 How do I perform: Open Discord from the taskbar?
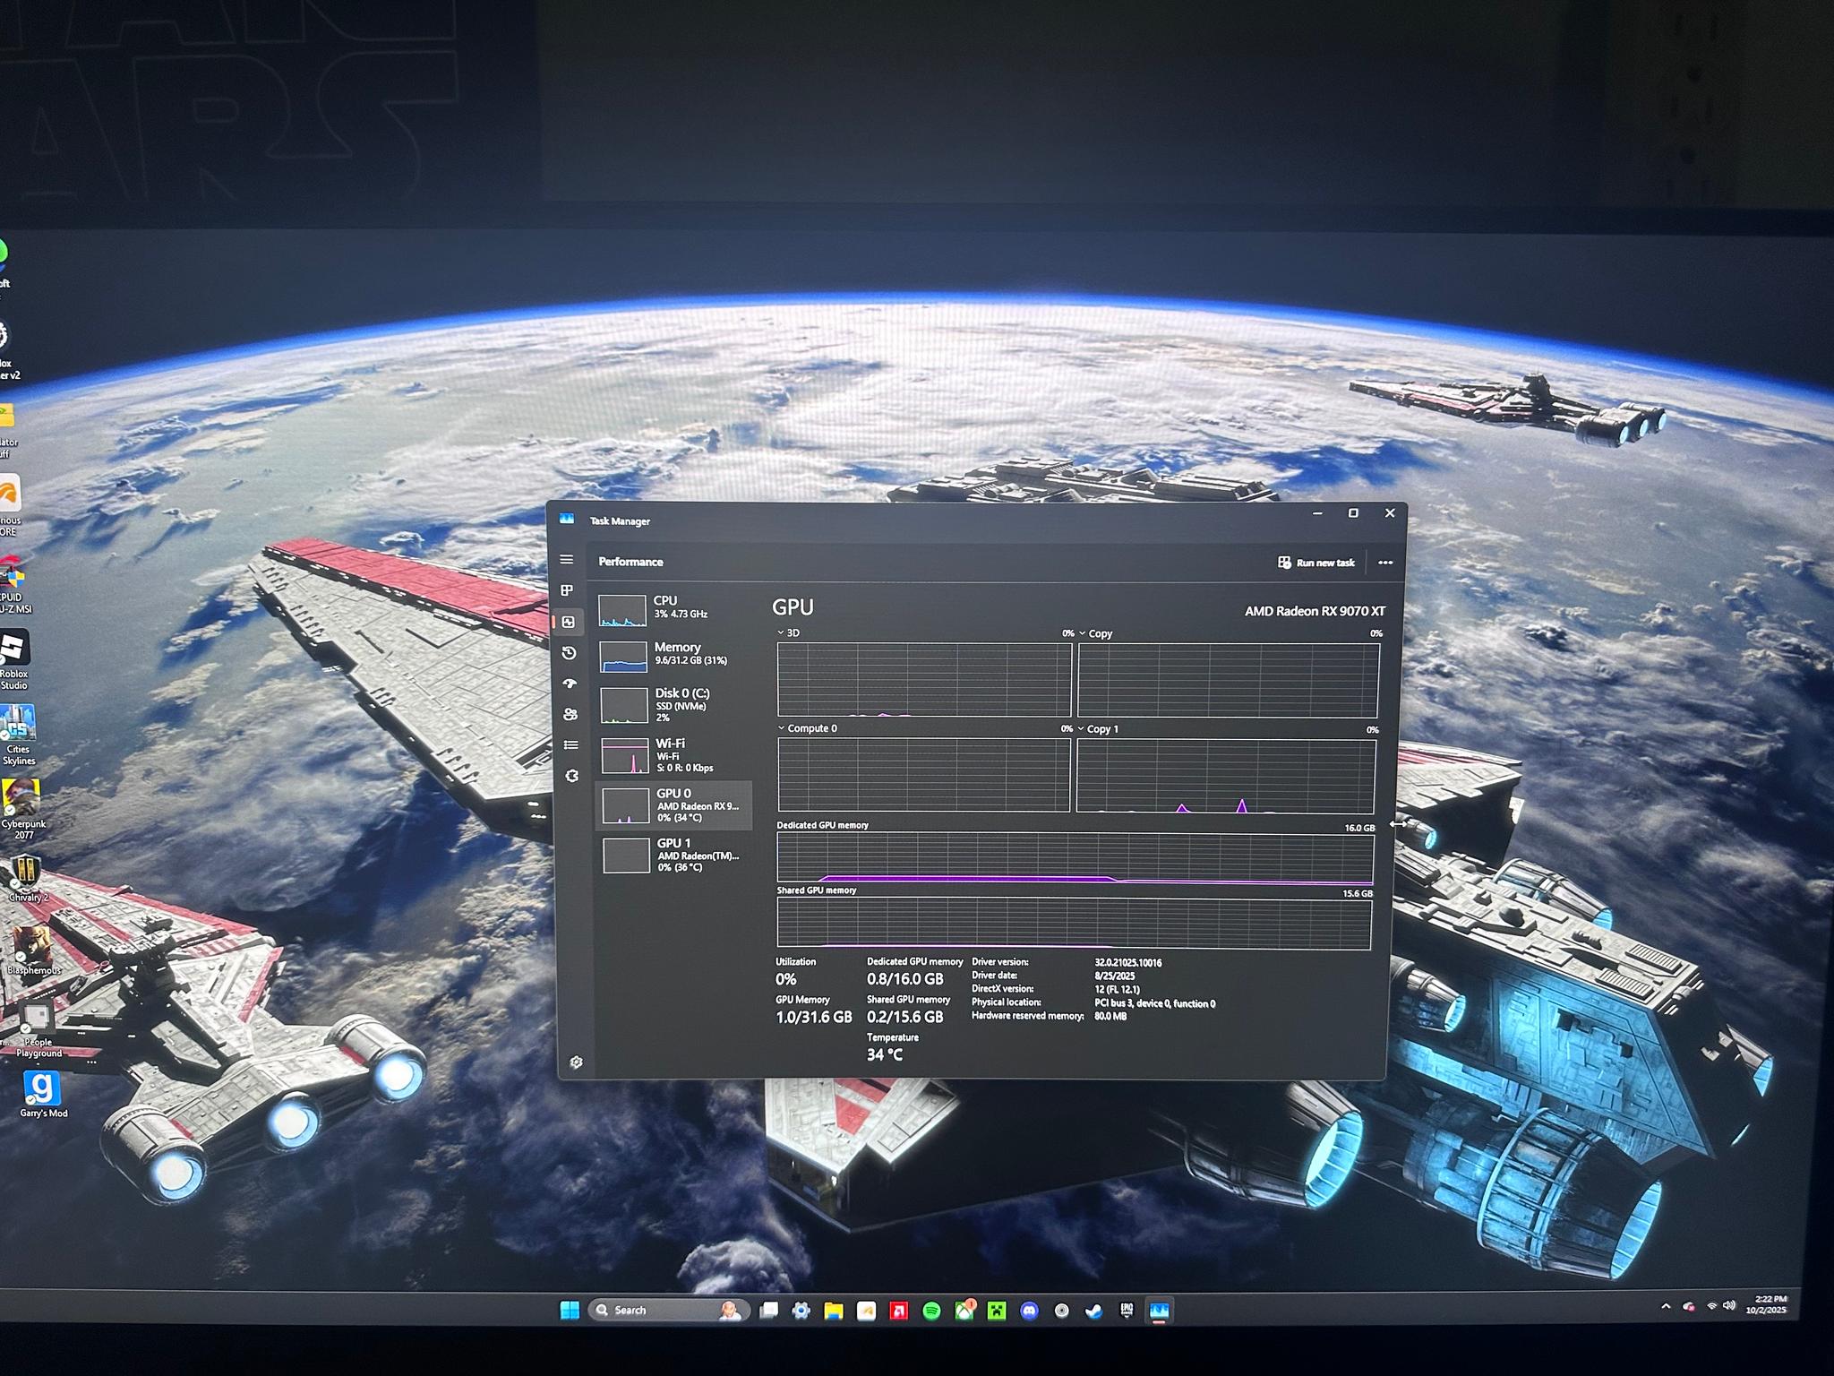(x=1029, y=1311)
